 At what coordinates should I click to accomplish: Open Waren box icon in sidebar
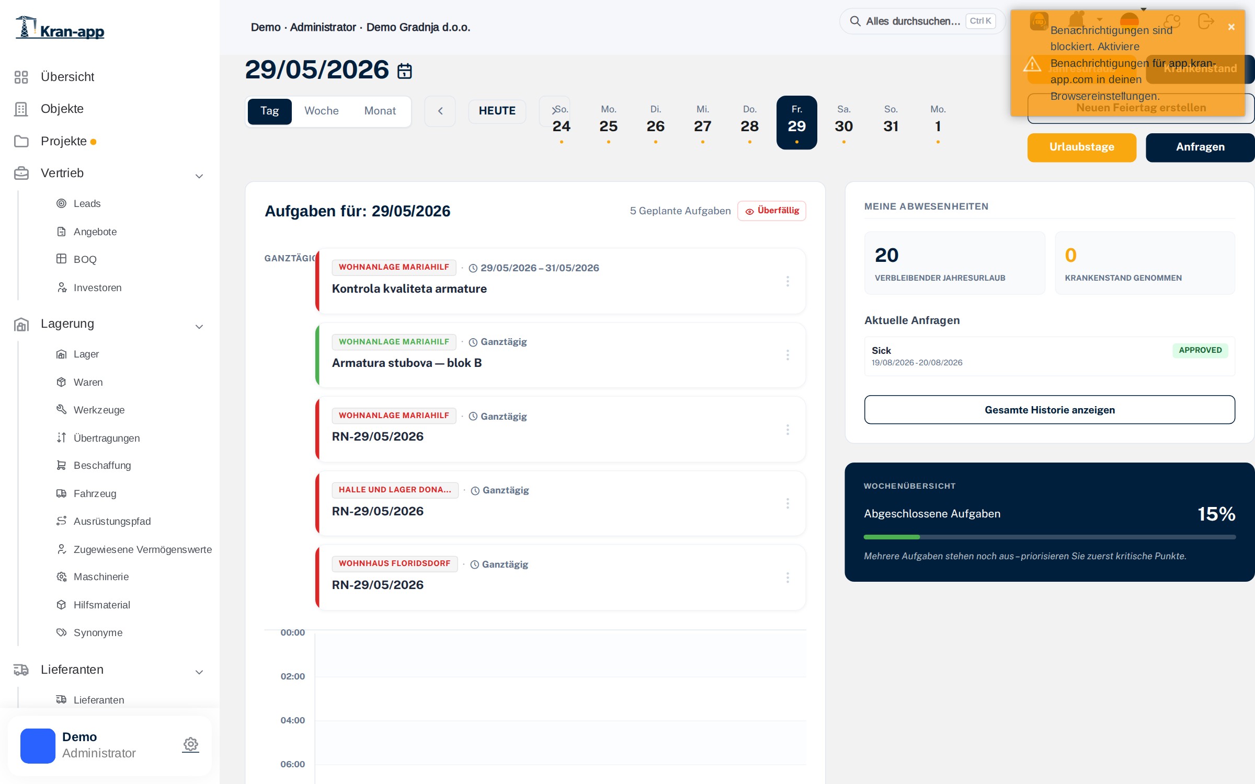point(61,382)
